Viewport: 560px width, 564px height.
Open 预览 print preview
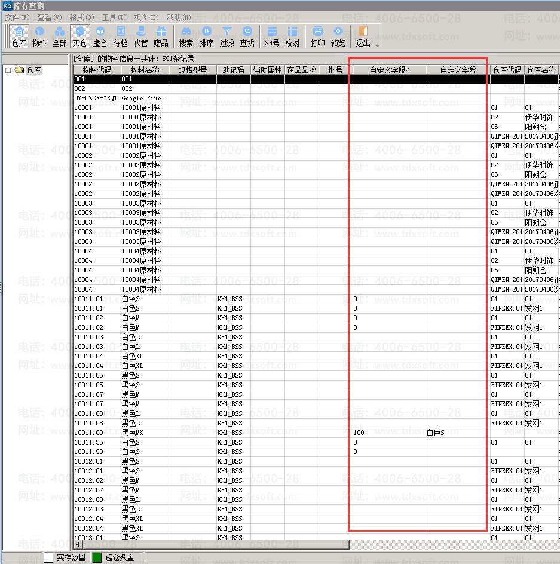tap(338, 36)
